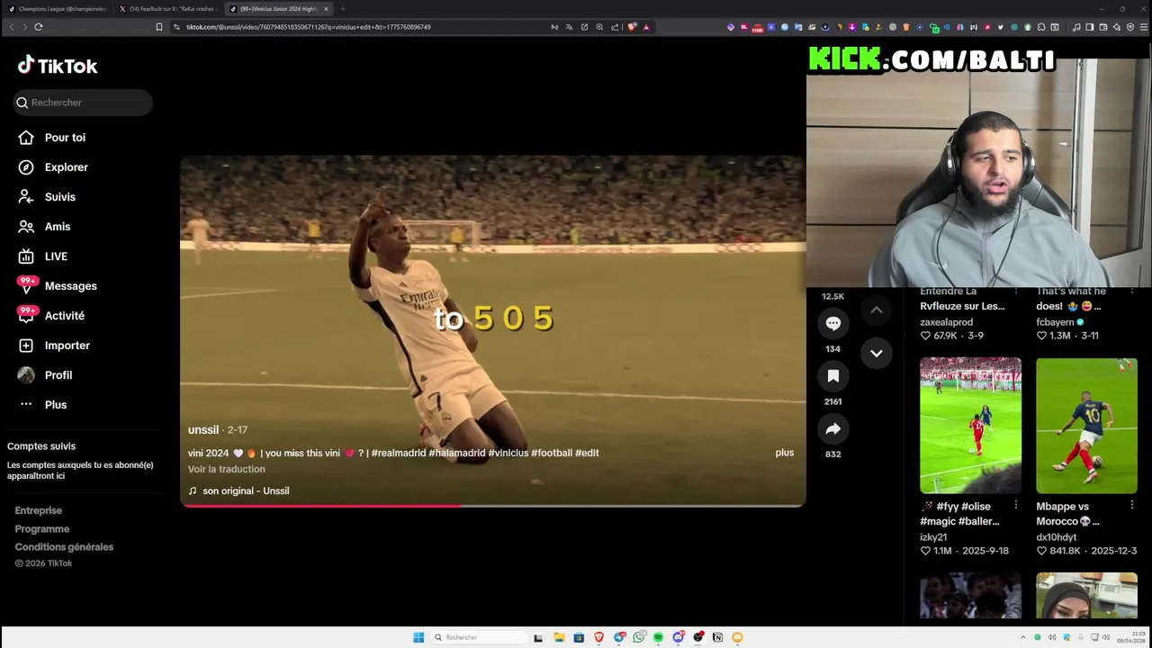
Task: Click the browser address bar URL
Action: (309, 27)
